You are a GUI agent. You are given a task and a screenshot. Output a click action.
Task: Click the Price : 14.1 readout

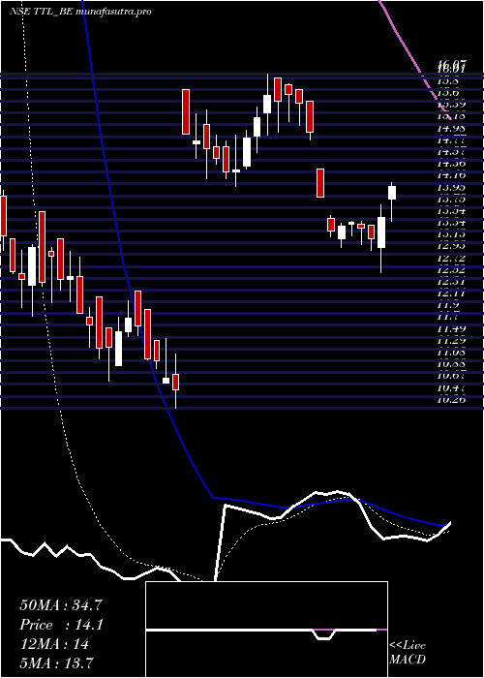coord(61,625)
